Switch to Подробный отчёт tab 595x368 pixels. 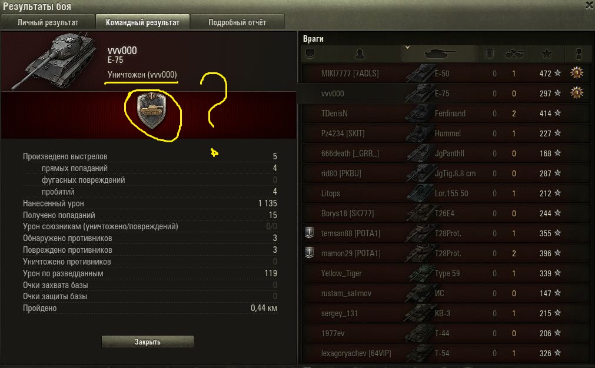(237, 22)
